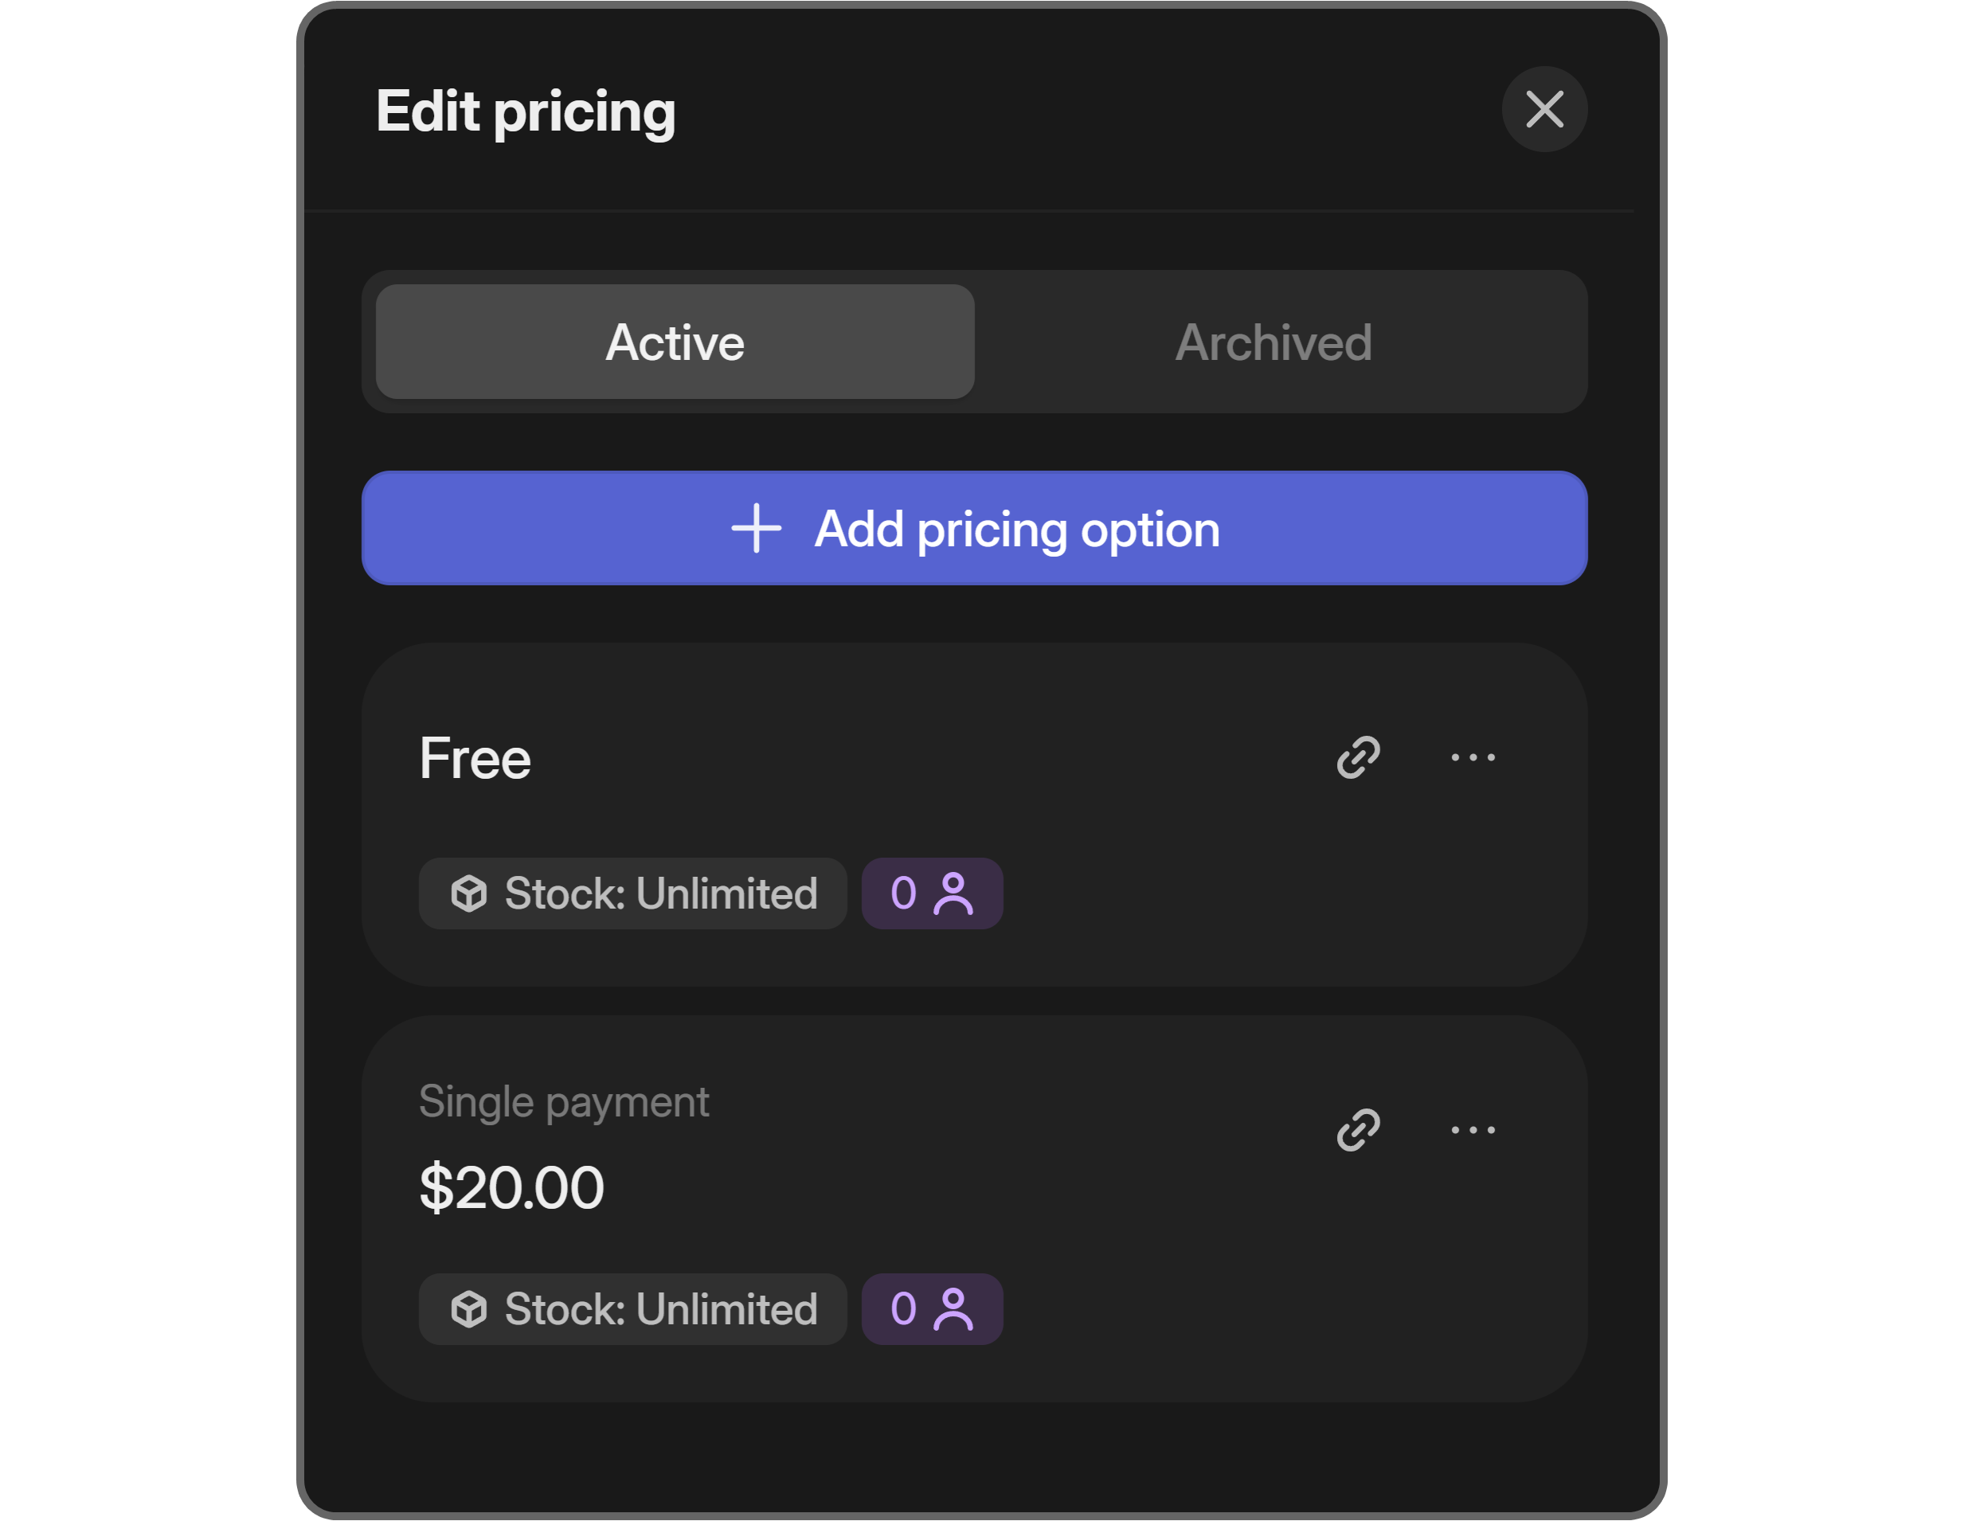Copy the link for the Single payment option
The image size is (1964, 1521).
pos(1360,1130)
